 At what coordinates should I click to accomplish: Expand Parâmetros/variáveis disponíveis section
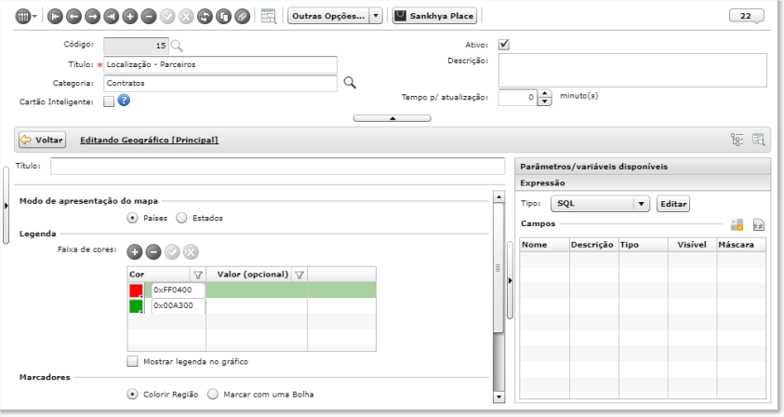tap(643, 167)
